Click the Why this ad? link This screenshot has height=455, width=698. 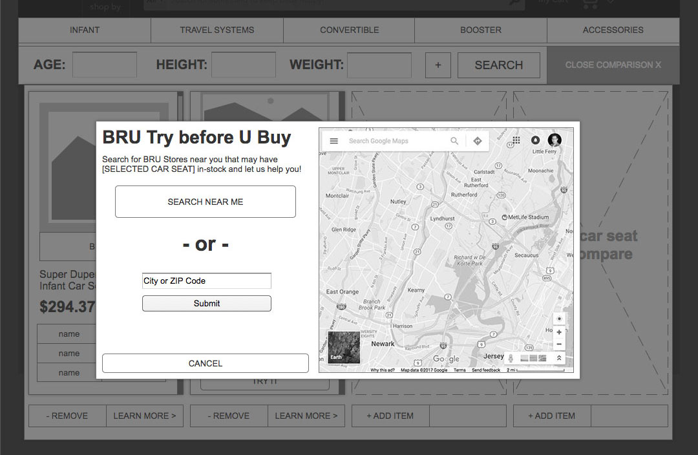(x=383, y=370)
